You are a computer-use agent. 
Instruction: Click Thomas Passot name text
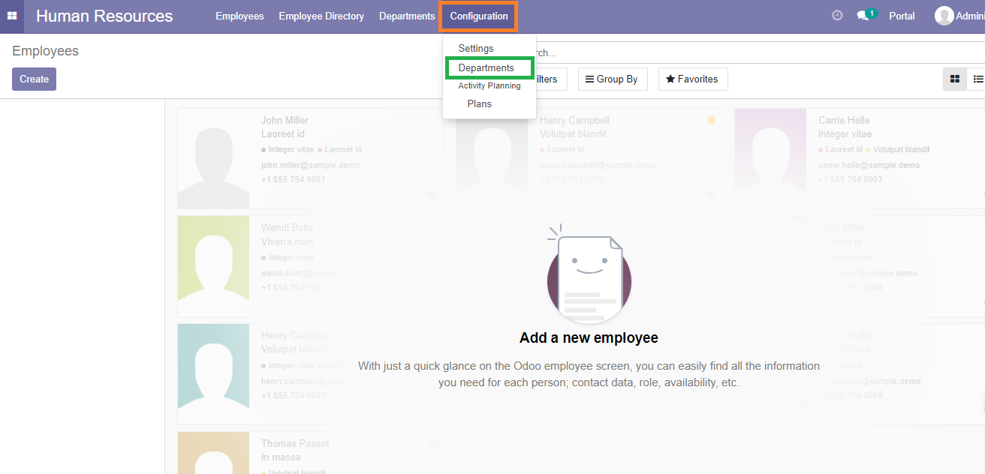pyautogui.click(x=295, y=443)
